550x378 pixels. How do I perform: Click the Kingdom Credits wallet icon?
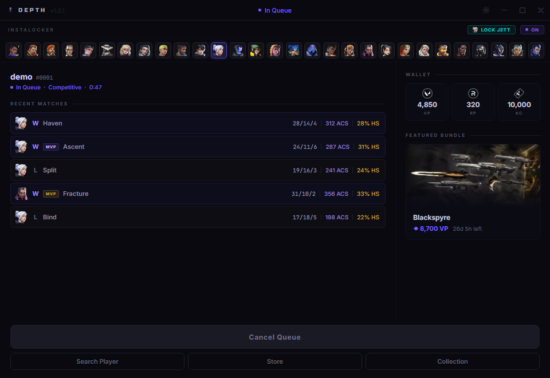tap(519, 93)
